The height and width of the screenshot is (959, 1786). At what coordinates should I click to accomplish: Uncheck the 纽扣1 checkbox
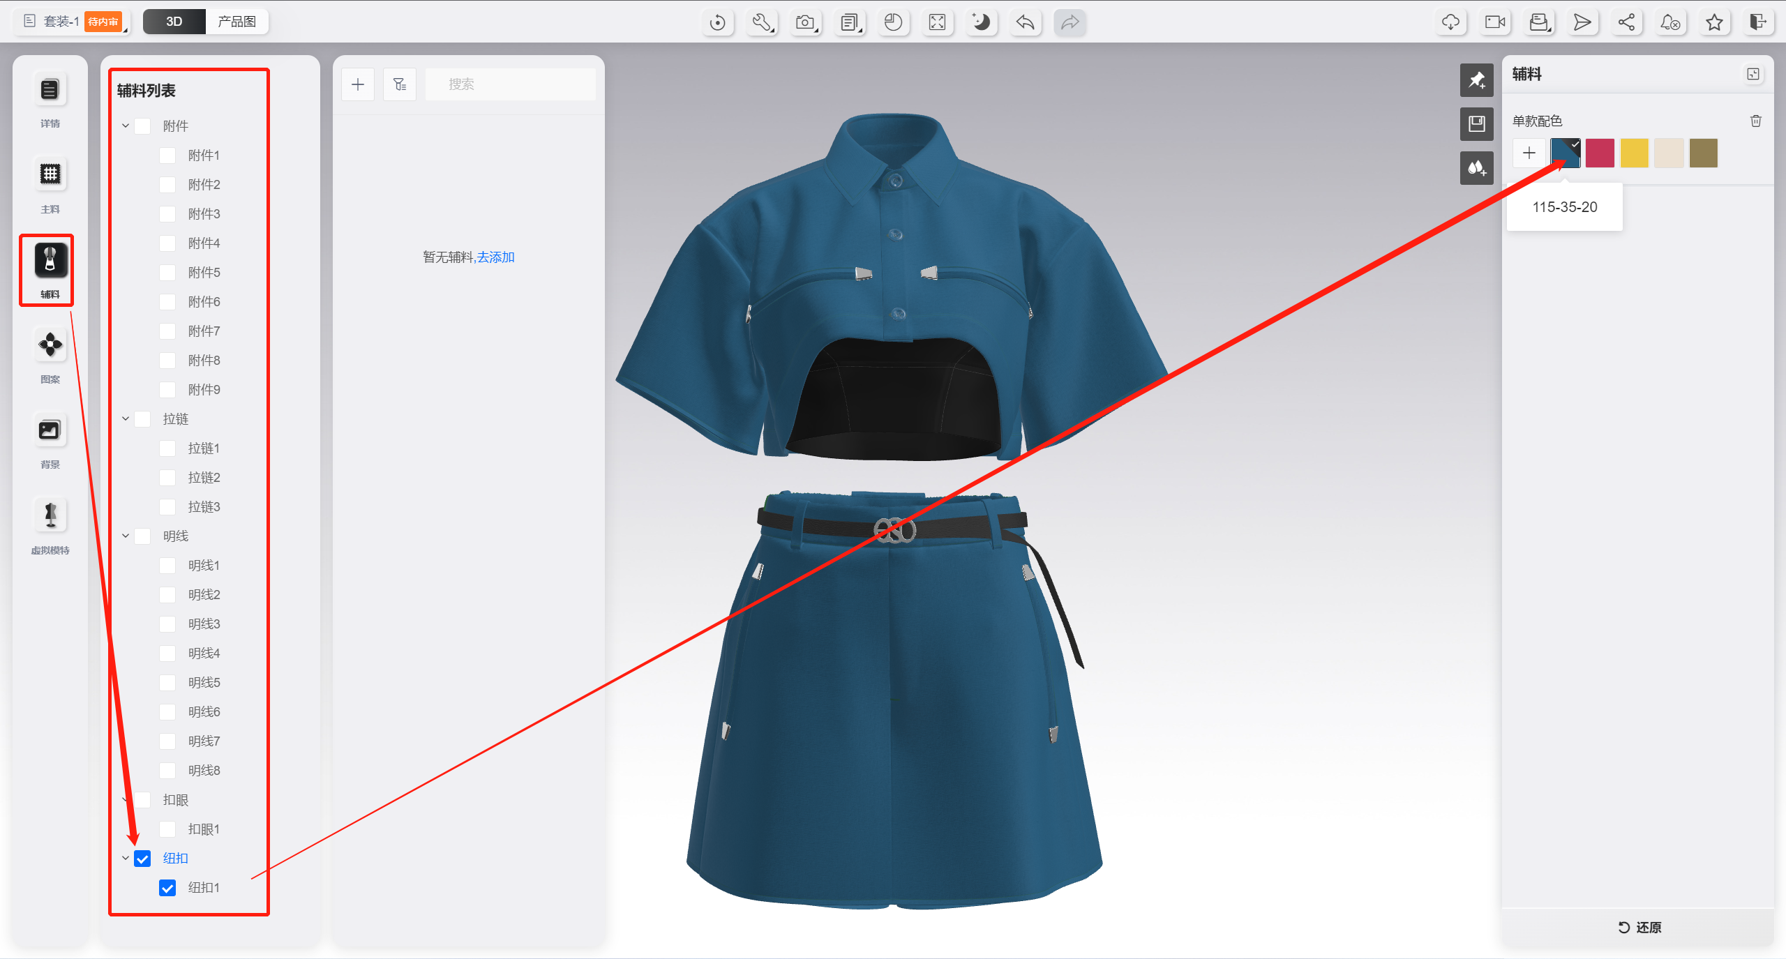click(167, 888)
